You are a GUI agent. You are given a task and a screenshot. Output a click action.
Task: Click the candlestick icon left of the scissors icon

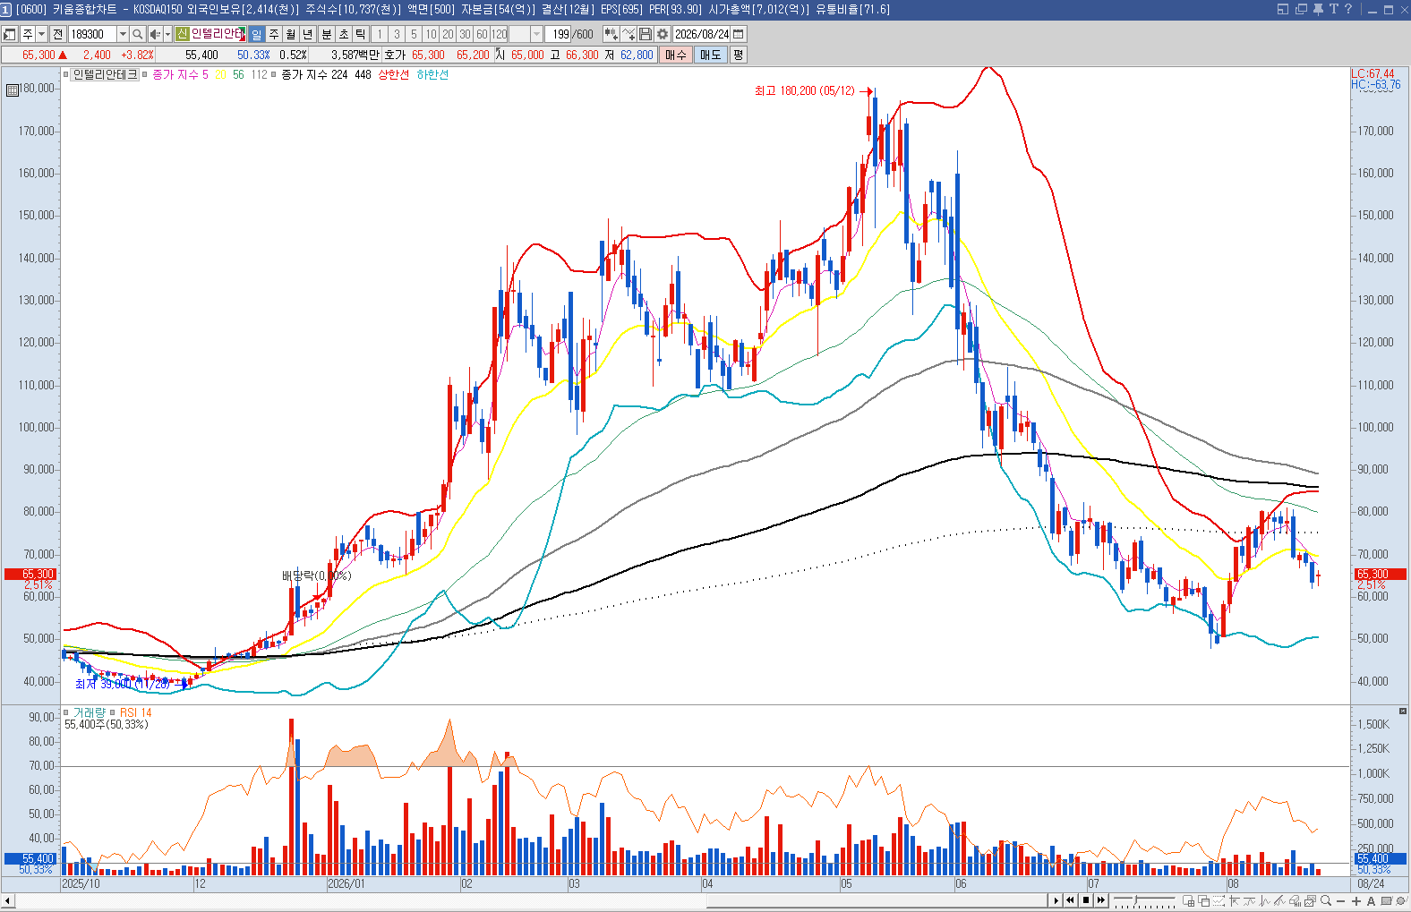(x=611, y=34)
